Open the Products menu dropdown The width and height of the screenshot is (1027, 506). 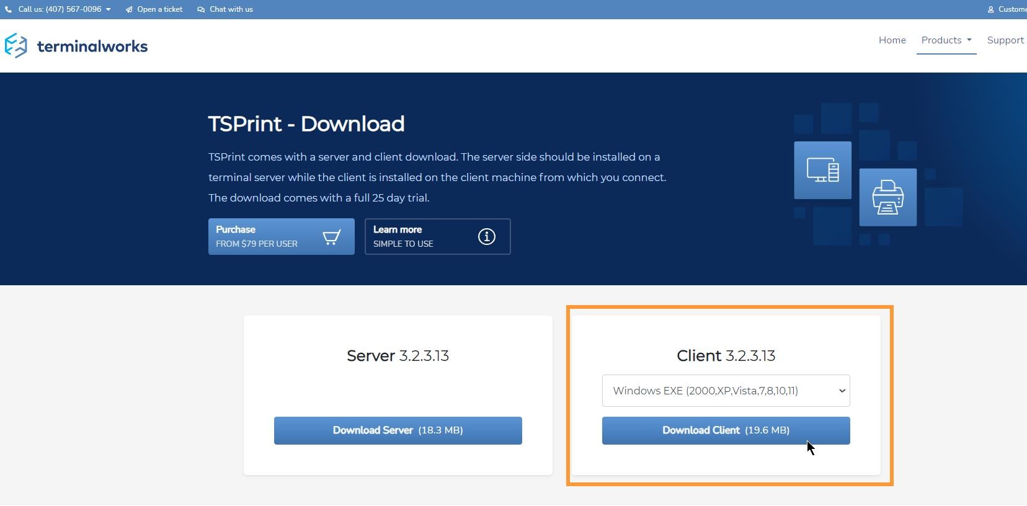pyautogui.click(x=946, y=40)
